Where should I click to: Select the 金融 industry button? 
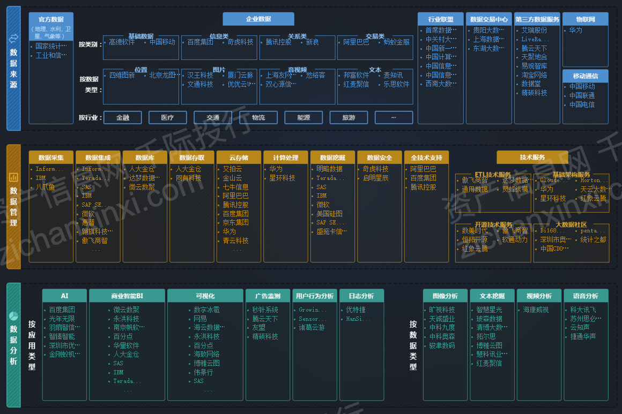[123, 118]
